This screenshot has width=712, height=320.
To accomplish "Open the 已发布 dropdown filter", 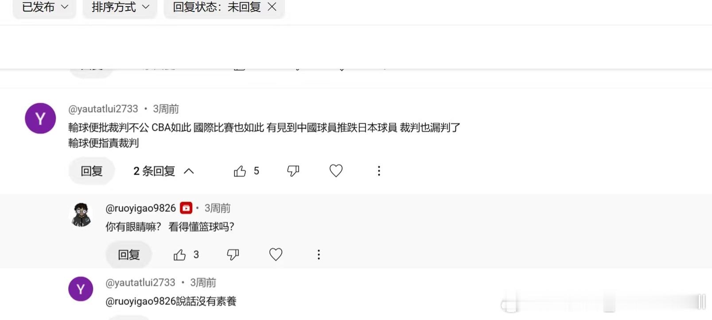I will (45, 7).
